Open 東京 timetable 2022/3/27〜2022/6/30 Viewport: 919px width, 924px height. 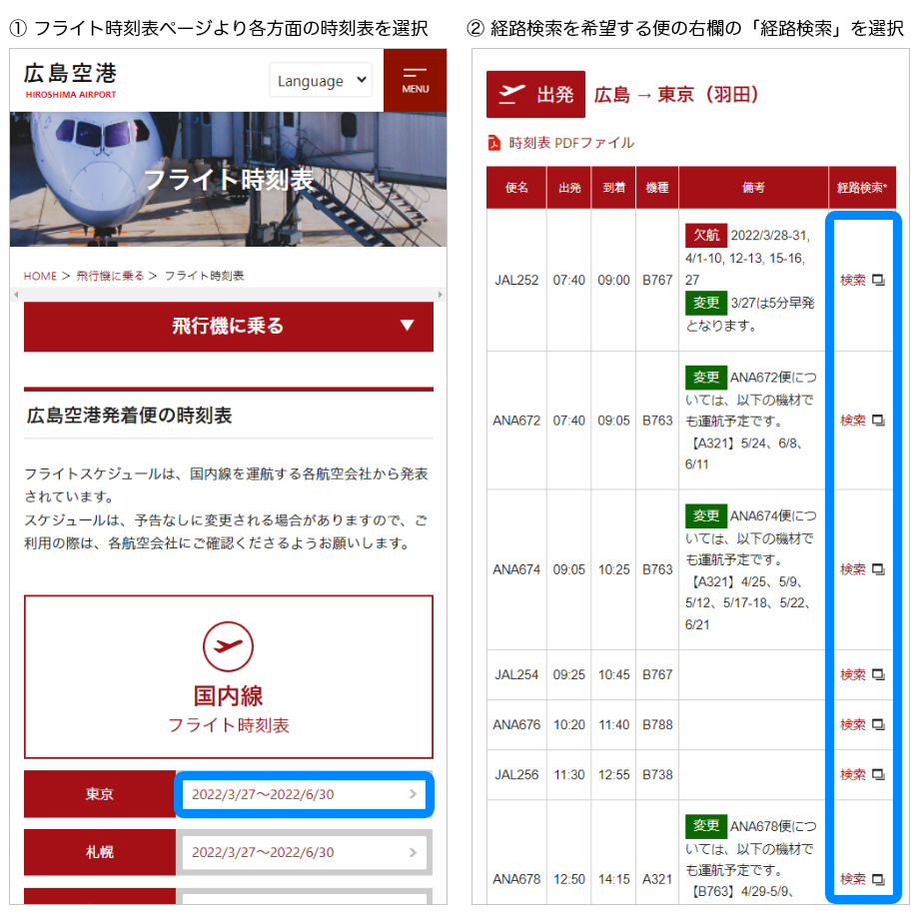304,794
